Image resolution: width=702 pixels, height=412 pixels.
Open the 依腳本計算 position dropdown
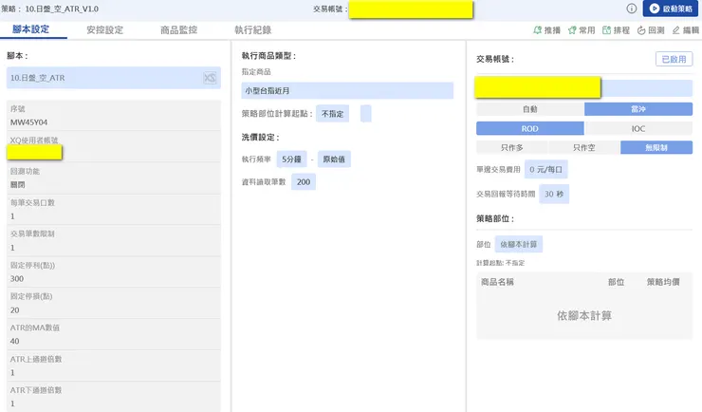[x=519, y=244]
